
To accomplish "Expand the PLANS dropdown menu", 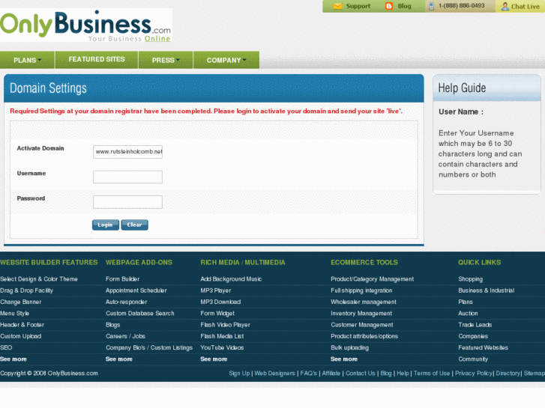I will (27, 60).
